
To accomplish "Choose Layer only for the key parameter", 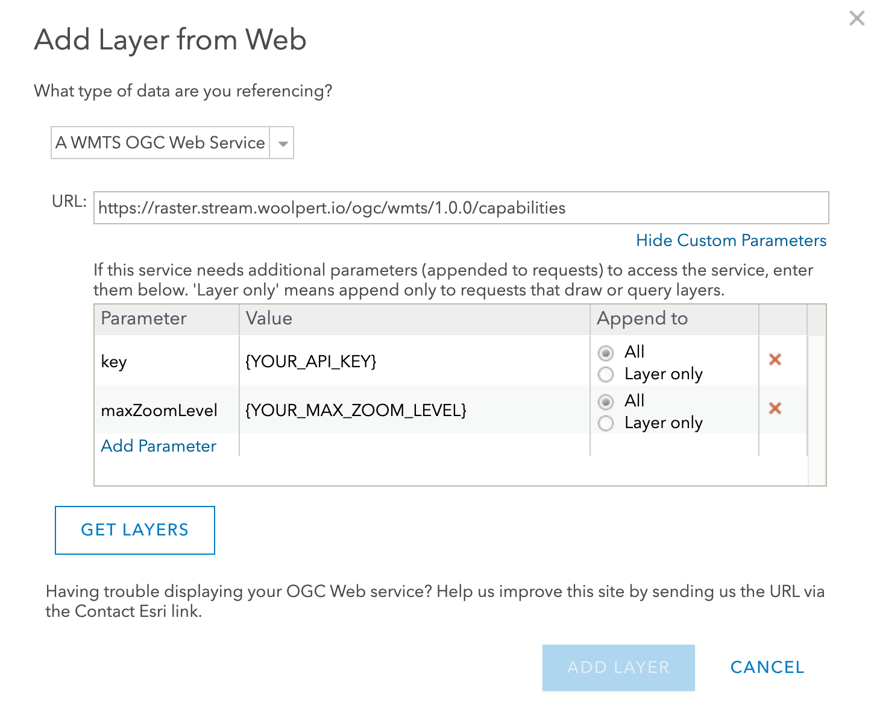I will pos(606,374).
